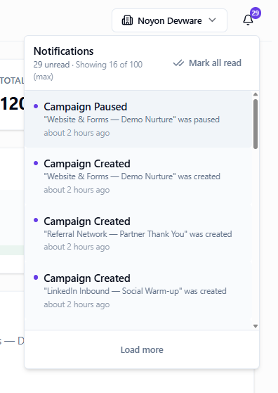Click unread dot on Referral Network notification

(x=36, y=220)
